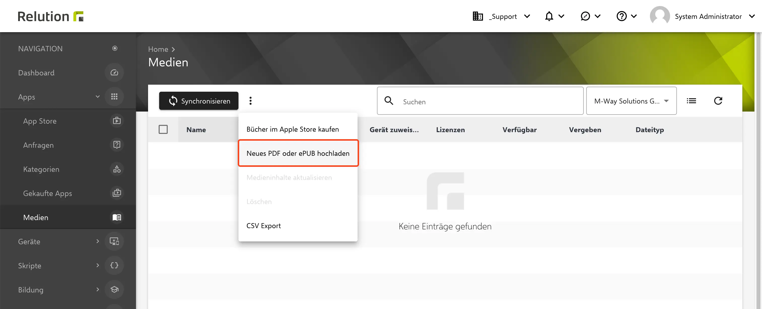762x309 pixels.
Task: Toggle the select-all checkbox in table header
Action: [163, 129]
